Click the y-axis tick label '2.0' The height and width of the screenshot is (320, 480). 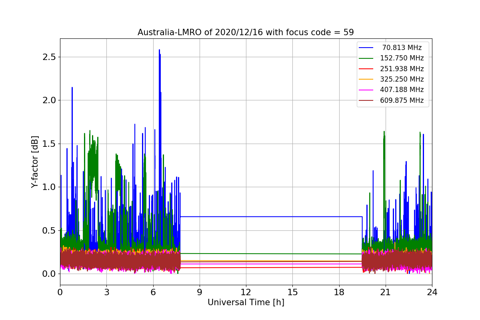point(48,100)
